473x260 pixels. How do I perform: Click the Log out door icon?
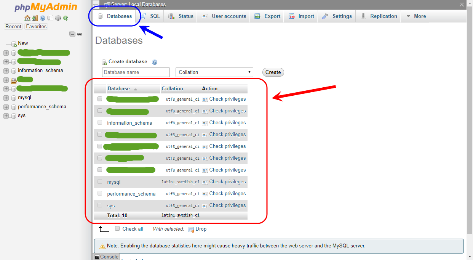pyautogui.click(x=35, y=18)
